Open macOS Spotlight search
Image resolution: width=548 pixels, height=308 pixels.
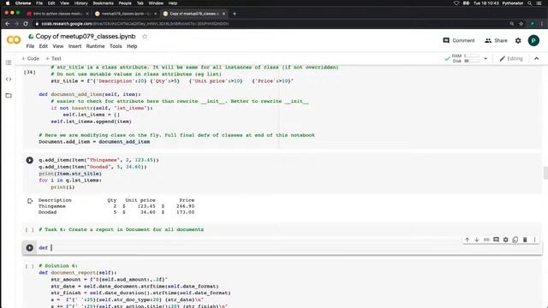coord(530,3)
